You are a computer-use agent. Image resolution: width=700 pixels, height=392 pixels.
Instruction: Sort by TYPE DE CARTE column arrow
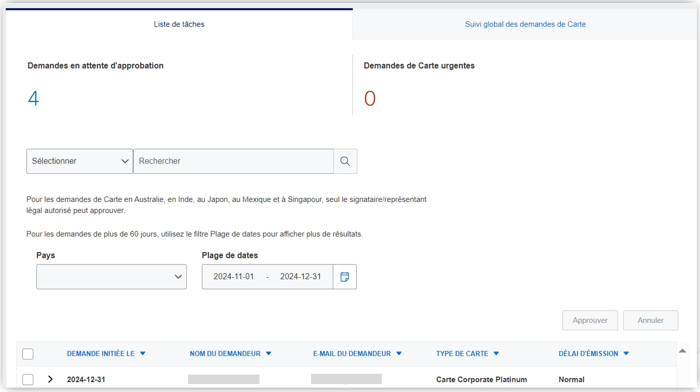496,354
